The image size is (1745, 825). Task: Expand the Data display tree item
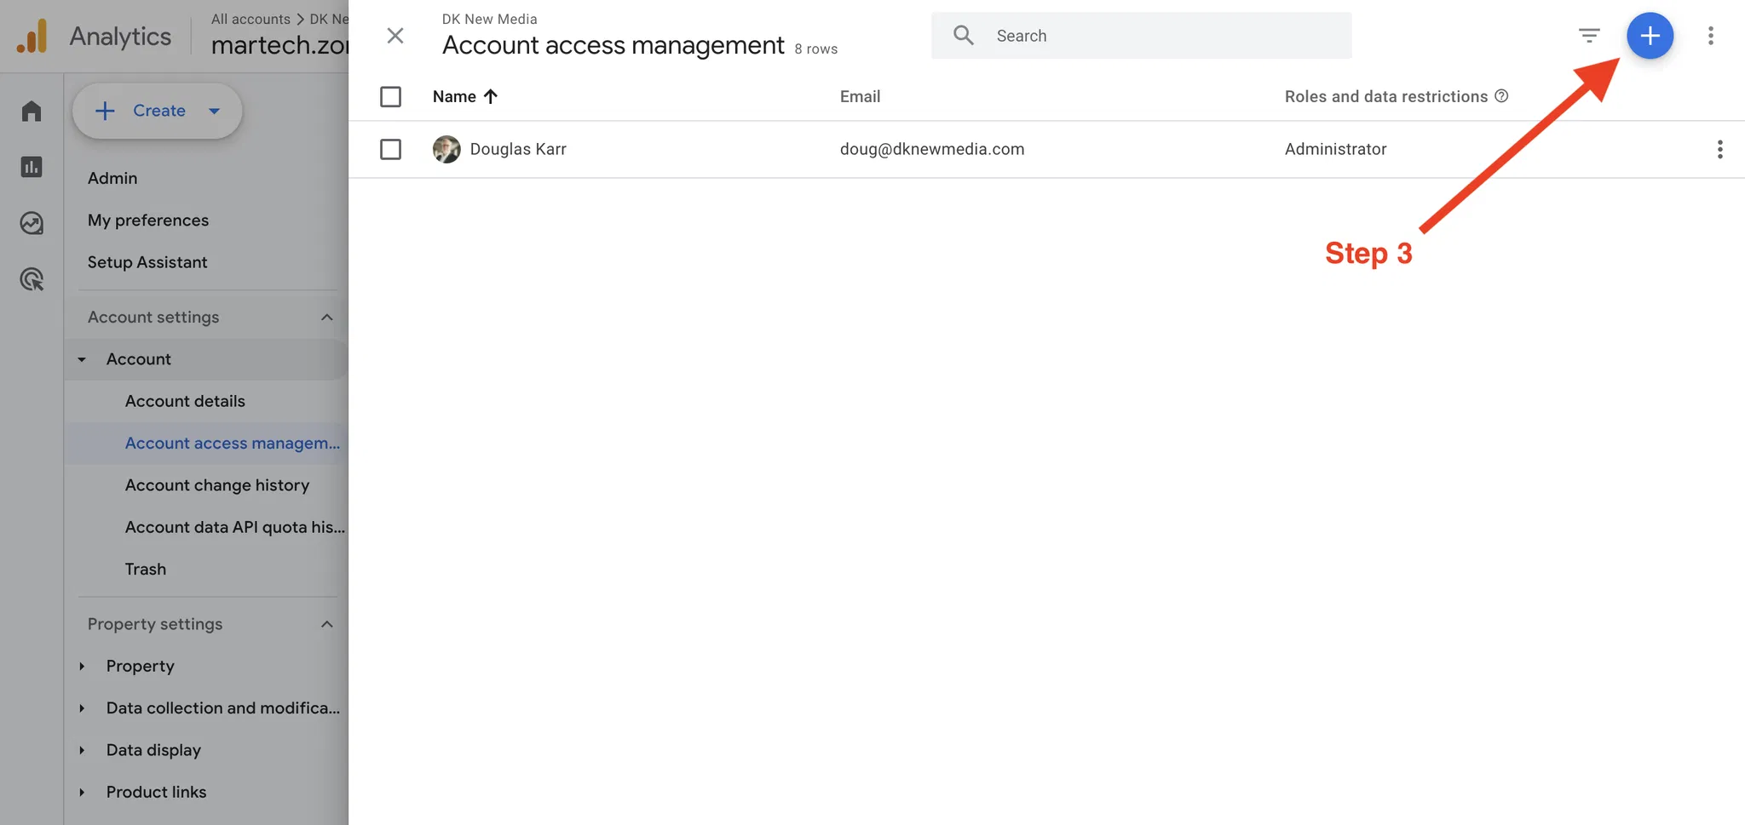tap(82, 750)
